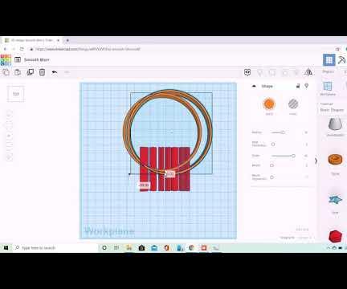Open Task View on taskbar
The width and height of the screenshot is (347, 289).
(x=116, y=248)
